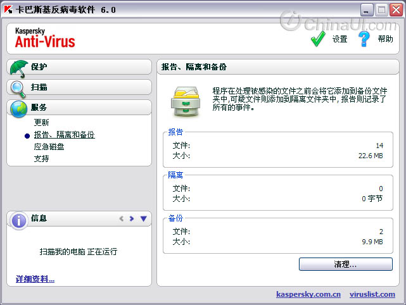This screenshot has width=406, height=305.
Task: Click the blue question mark help icon
Action: pos(364,39)
